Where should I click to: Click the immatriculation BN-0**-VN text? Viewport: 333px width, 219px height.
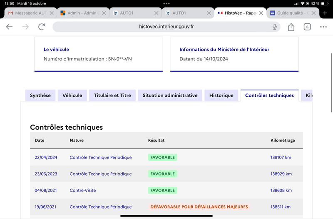click(120, 59)
